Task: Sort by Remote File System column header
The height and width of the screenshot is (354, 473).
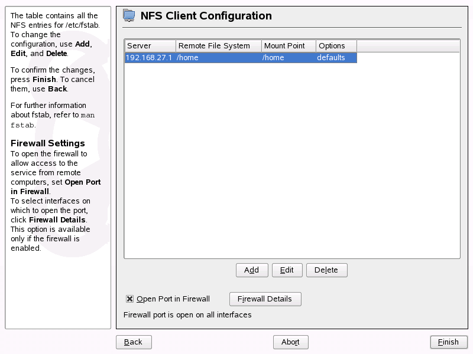Action: coord(219,46)
